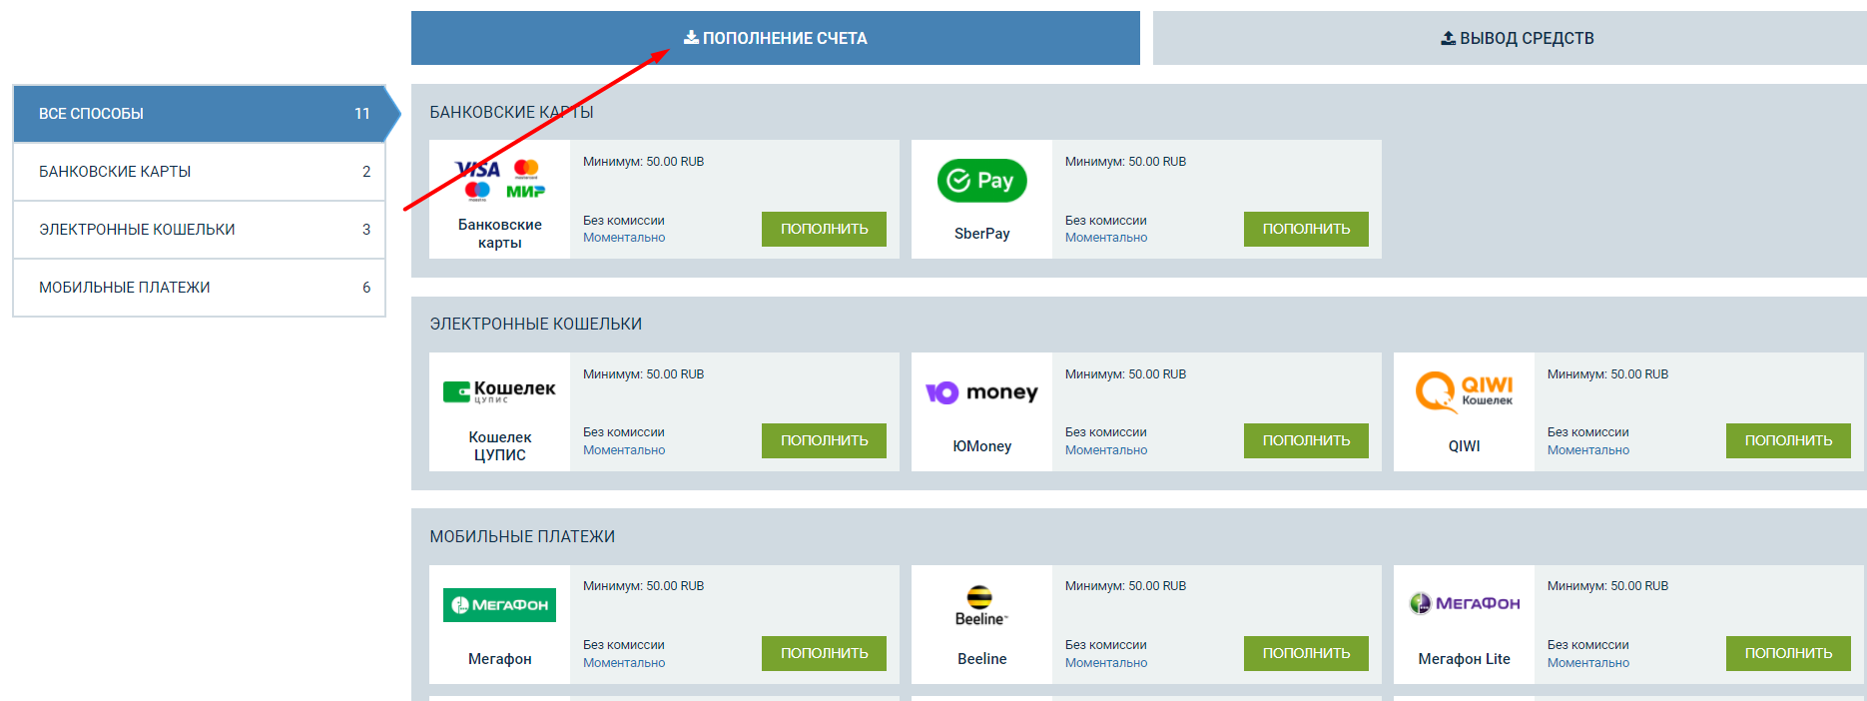Click the Электронные кошельки section heading
1867x701 pixels.
point(536,325)
